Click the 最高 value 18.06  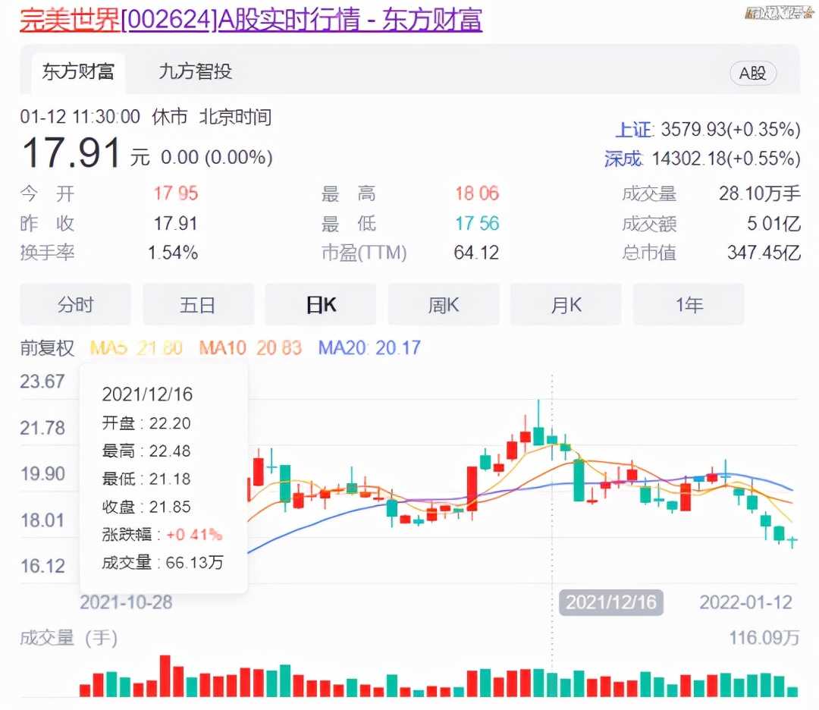[477, 194]
